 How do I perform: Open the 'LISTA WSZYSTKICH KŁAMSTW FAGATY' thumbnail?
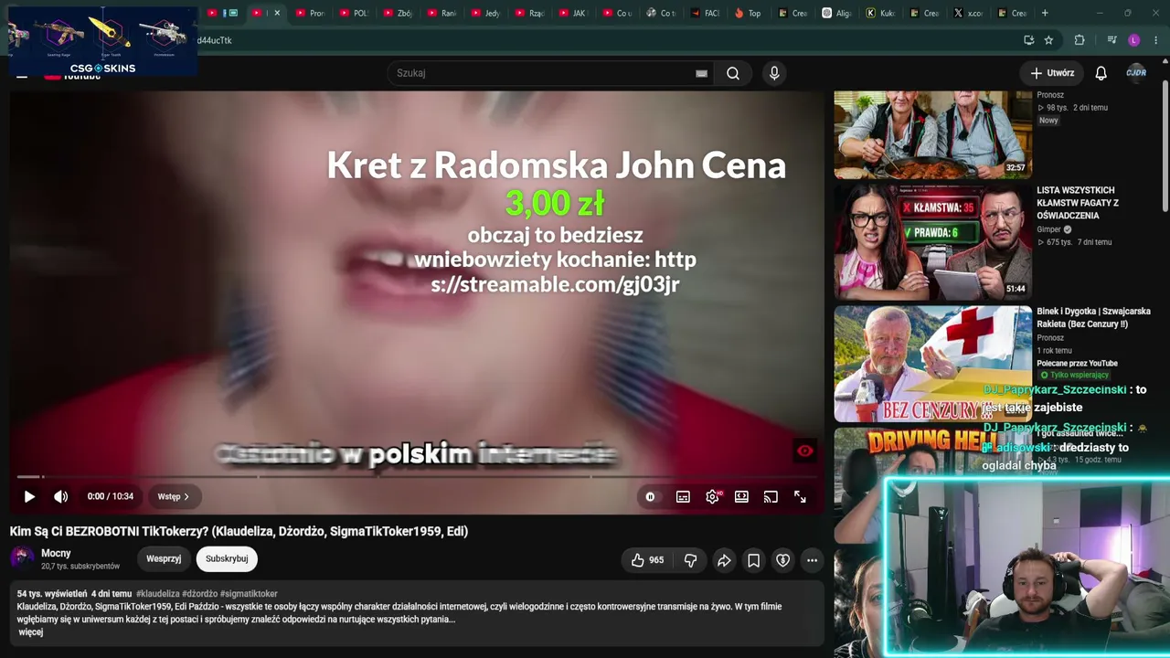[x=933, y=242]
